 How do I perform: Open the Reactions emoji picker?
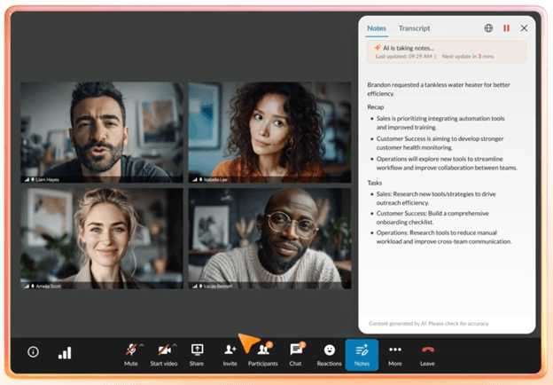[x=329, y=351]
